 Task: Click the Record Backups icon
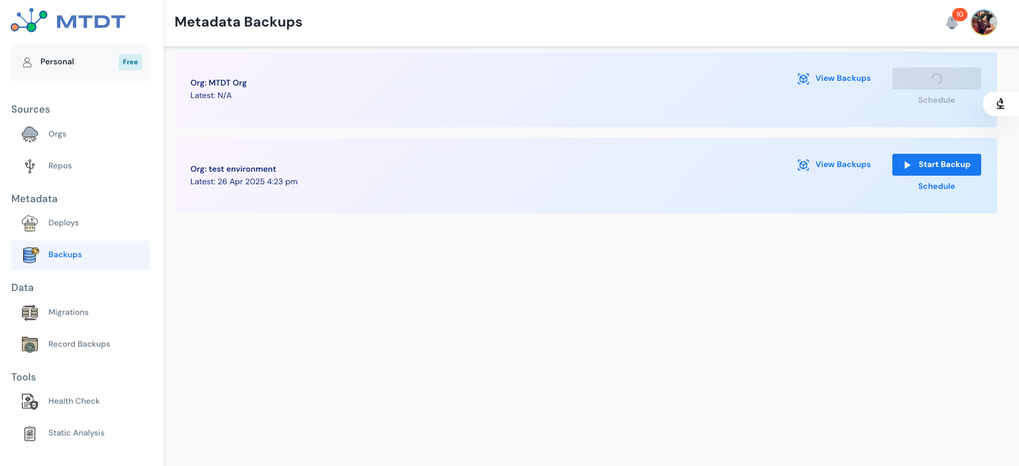[x=30, y=344]
